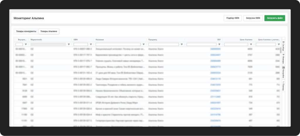Image resolution: width=300 pixels, height=136 pixels.
Task: Select the Товары Альпина tab
Action: pos(49,31)
